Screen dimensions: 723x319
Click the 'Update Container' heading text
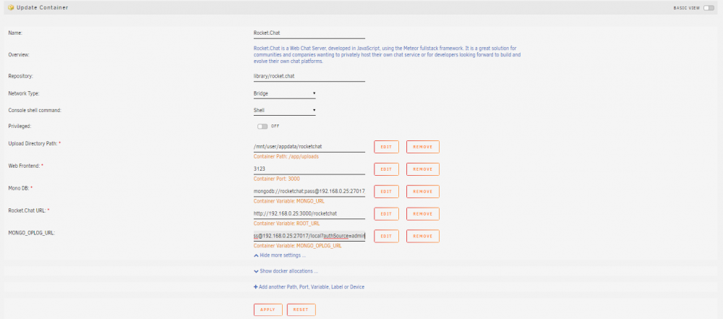[x=43, y=8]
